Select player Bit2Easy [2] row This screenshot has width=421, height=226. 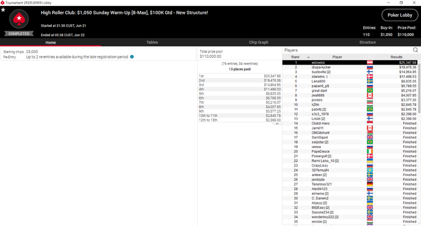click(x=350, y=207)
